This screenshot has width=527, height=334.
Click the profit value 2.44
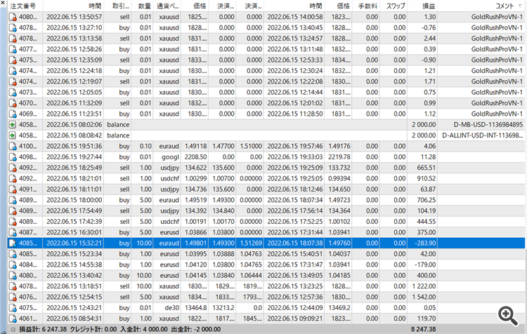(430, 39)
